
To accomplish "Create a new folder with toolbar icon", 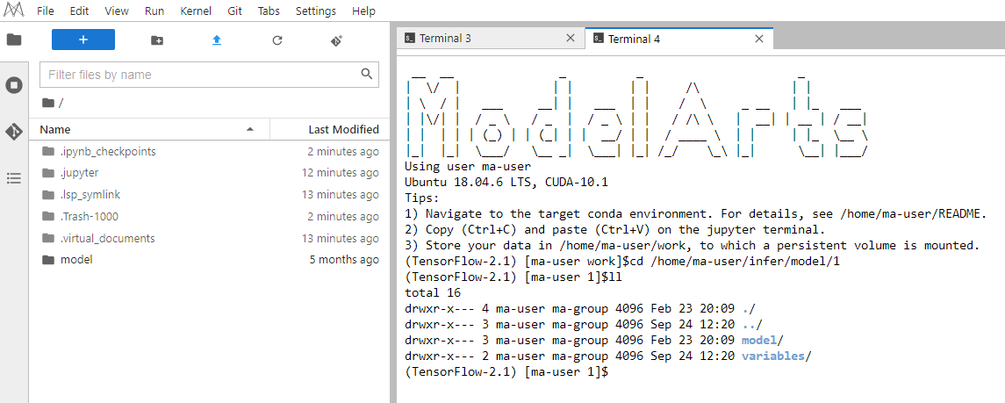I will click(x=157, y=40).
